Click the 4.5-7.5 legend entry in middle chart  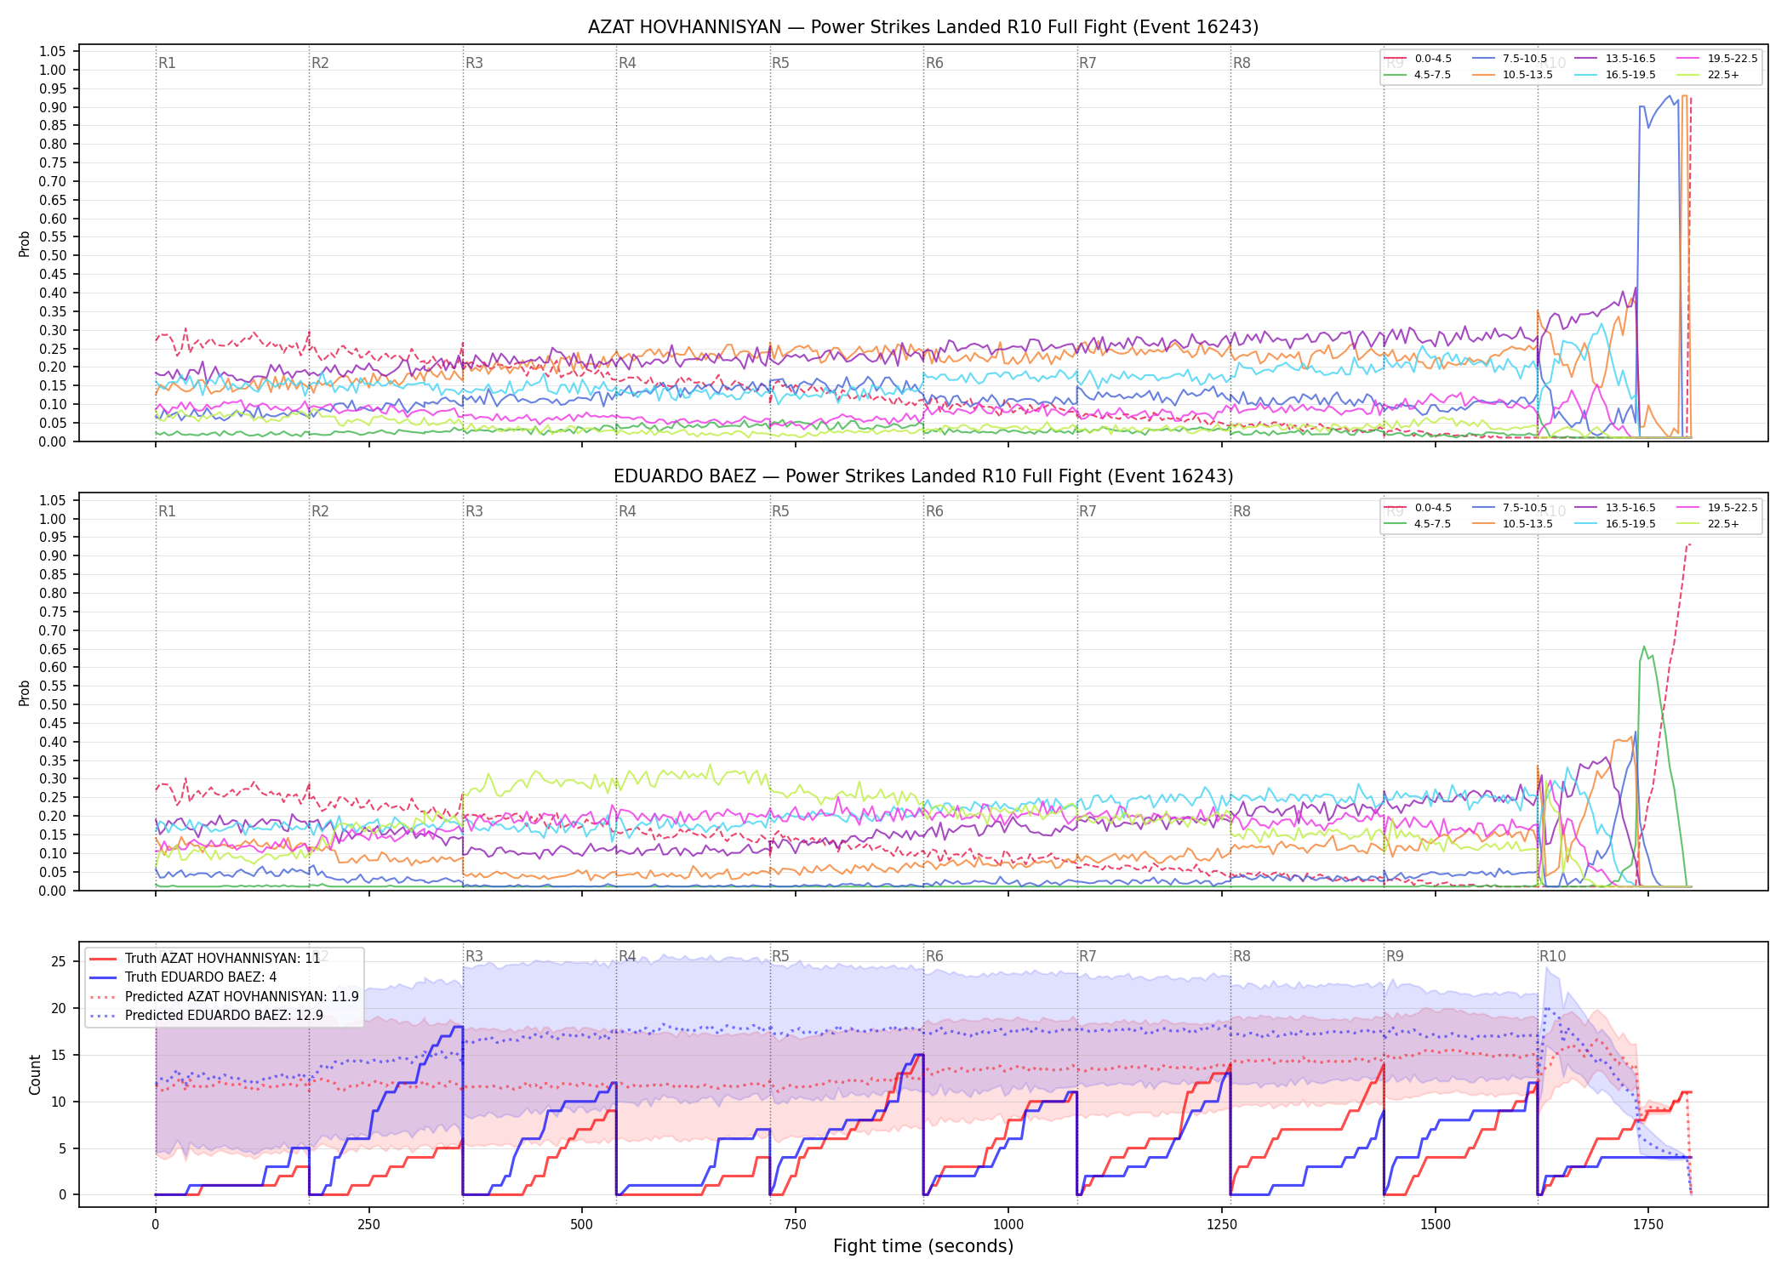point(1419,524)
